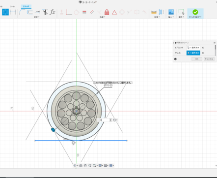Select the extend tool icon

pos(37,12)
